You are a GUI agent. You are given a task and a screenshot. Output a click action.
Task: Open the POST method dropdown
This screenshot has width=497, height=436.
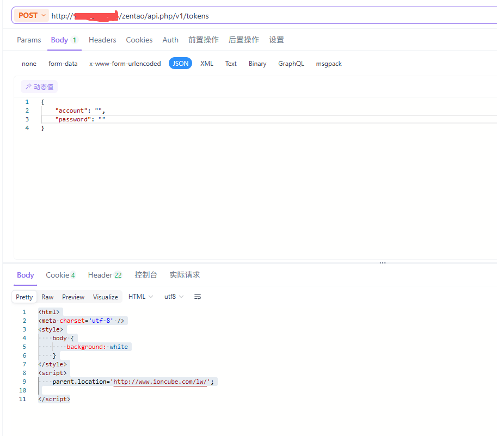click(32, 16)
